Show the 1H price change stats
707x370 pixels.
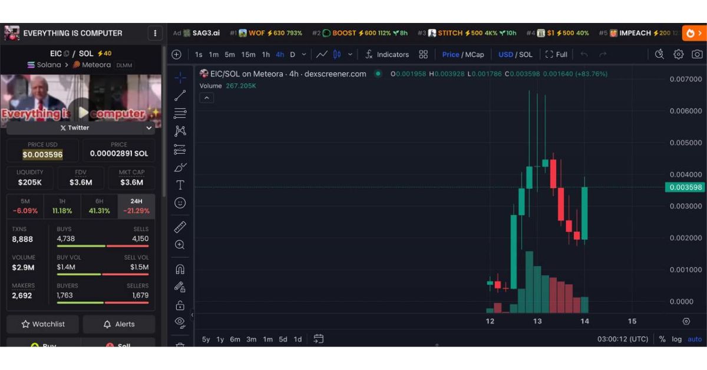point(62,206)
